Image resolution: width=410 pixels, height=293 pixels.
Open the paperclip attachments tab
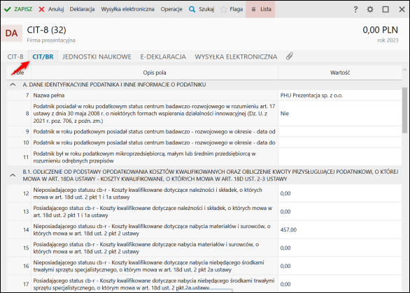(290, 57)
